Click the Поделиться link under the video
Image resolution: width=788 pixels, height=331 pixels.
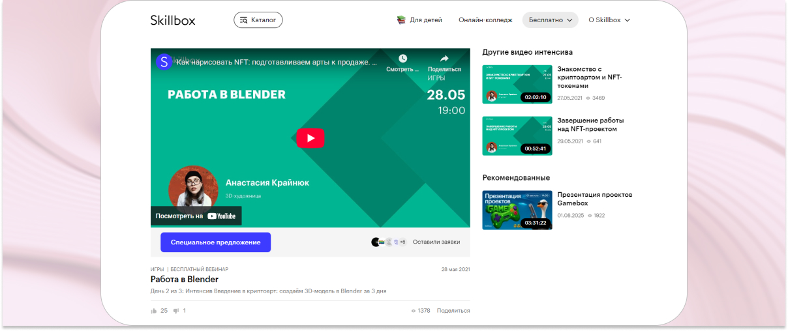(x=453, y=311)
